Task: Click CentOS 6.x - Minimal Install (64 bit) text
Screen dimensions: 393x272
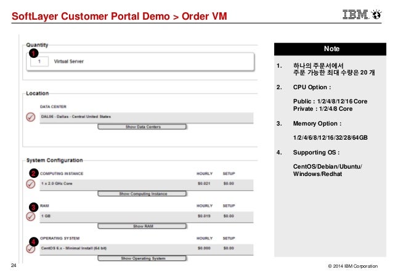Action: click(x=74, y=248)
